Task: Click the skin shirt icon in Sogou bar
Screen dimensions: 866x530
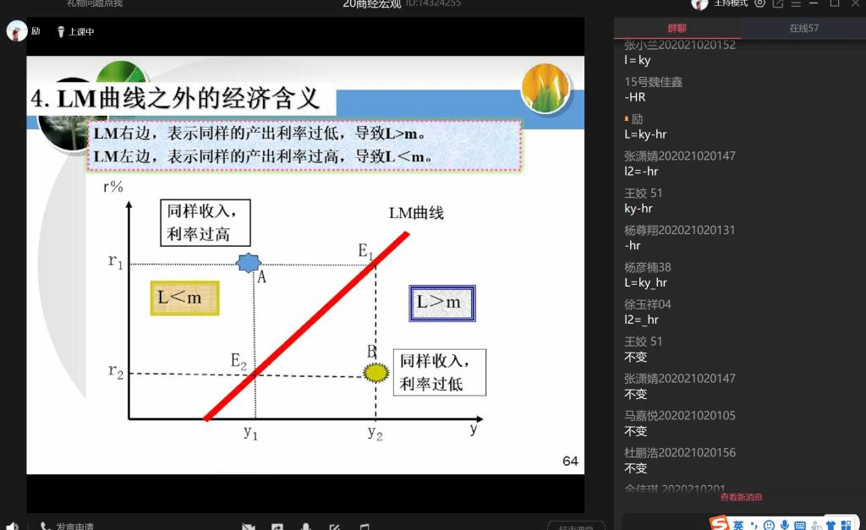Action: [x=830, y=525]
